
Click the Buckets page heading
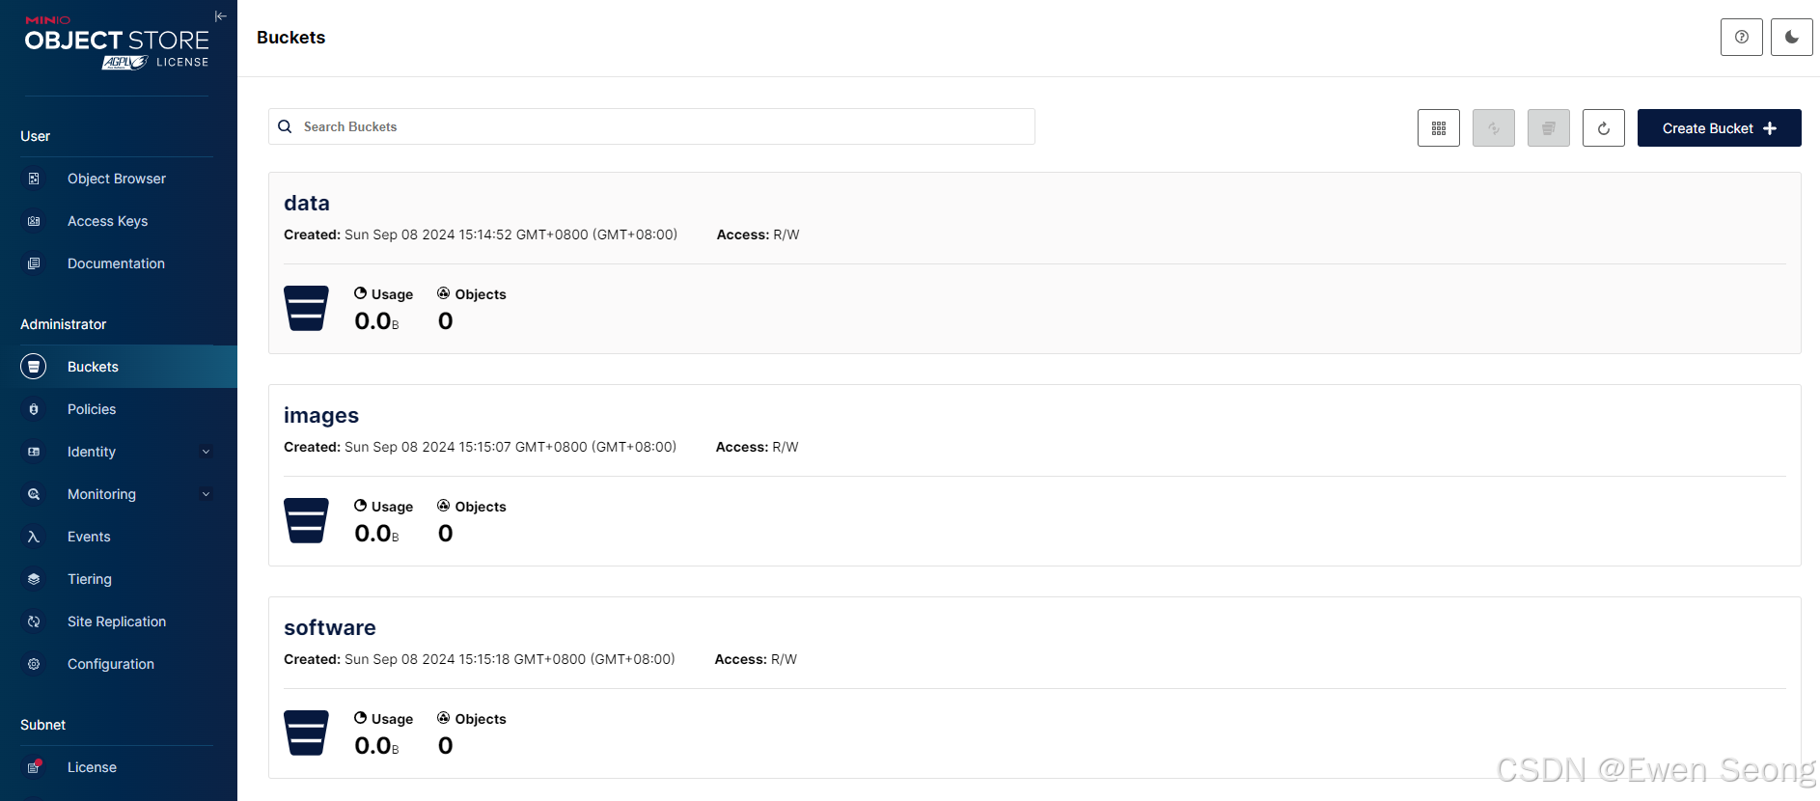[x=291, y=38]
